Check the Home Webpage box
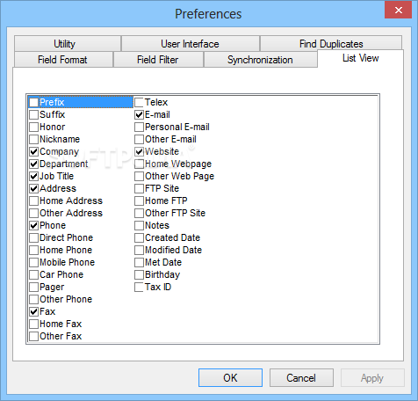 tap(139, 164)
